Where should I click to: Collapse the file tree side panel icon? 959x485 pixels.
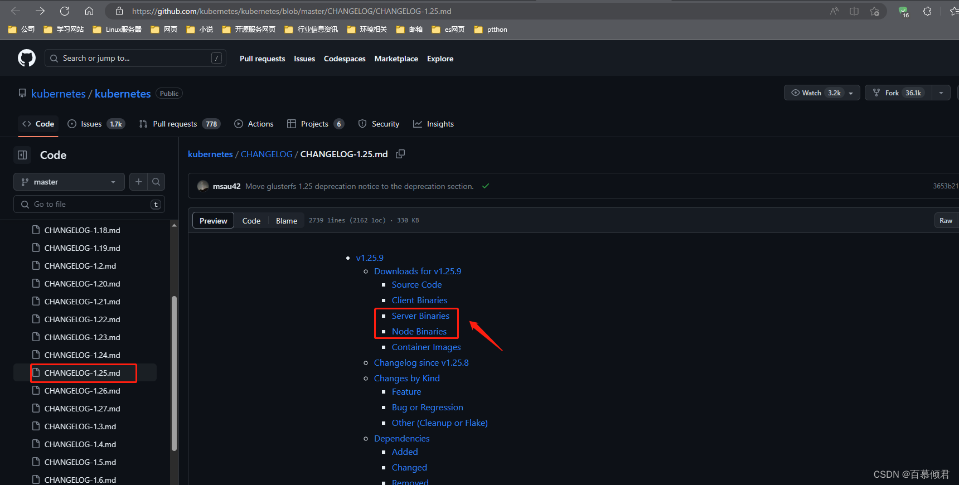pyautogui.click(x=22, y=155)
